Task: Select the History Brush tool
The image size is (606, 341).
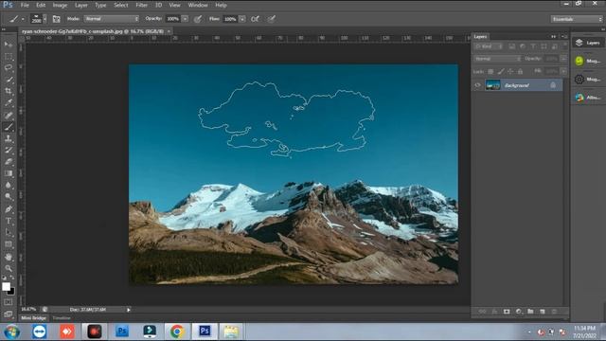Action: (9, 150)
